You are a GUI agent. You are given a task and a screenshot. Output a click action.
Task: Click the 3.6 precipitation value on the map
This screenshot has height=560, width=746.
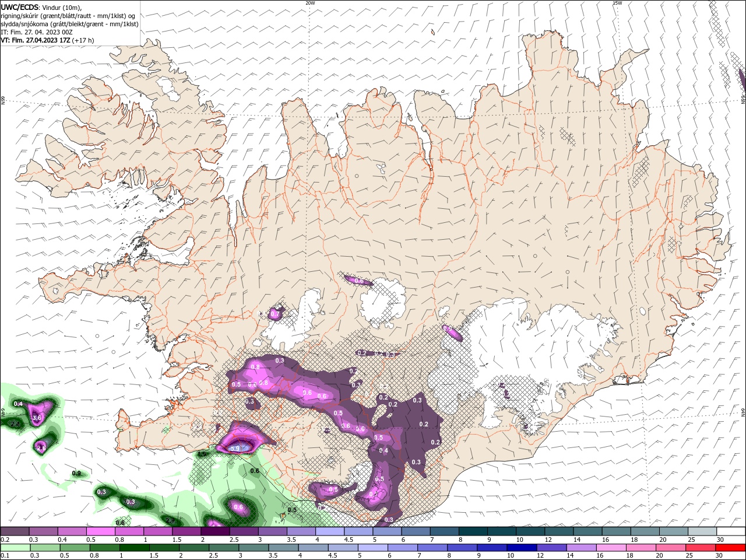point(37,418)
